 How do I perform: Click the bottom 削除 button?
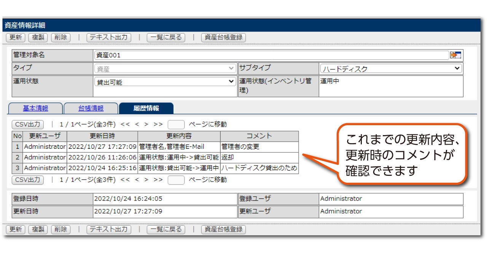pos(60,229)
